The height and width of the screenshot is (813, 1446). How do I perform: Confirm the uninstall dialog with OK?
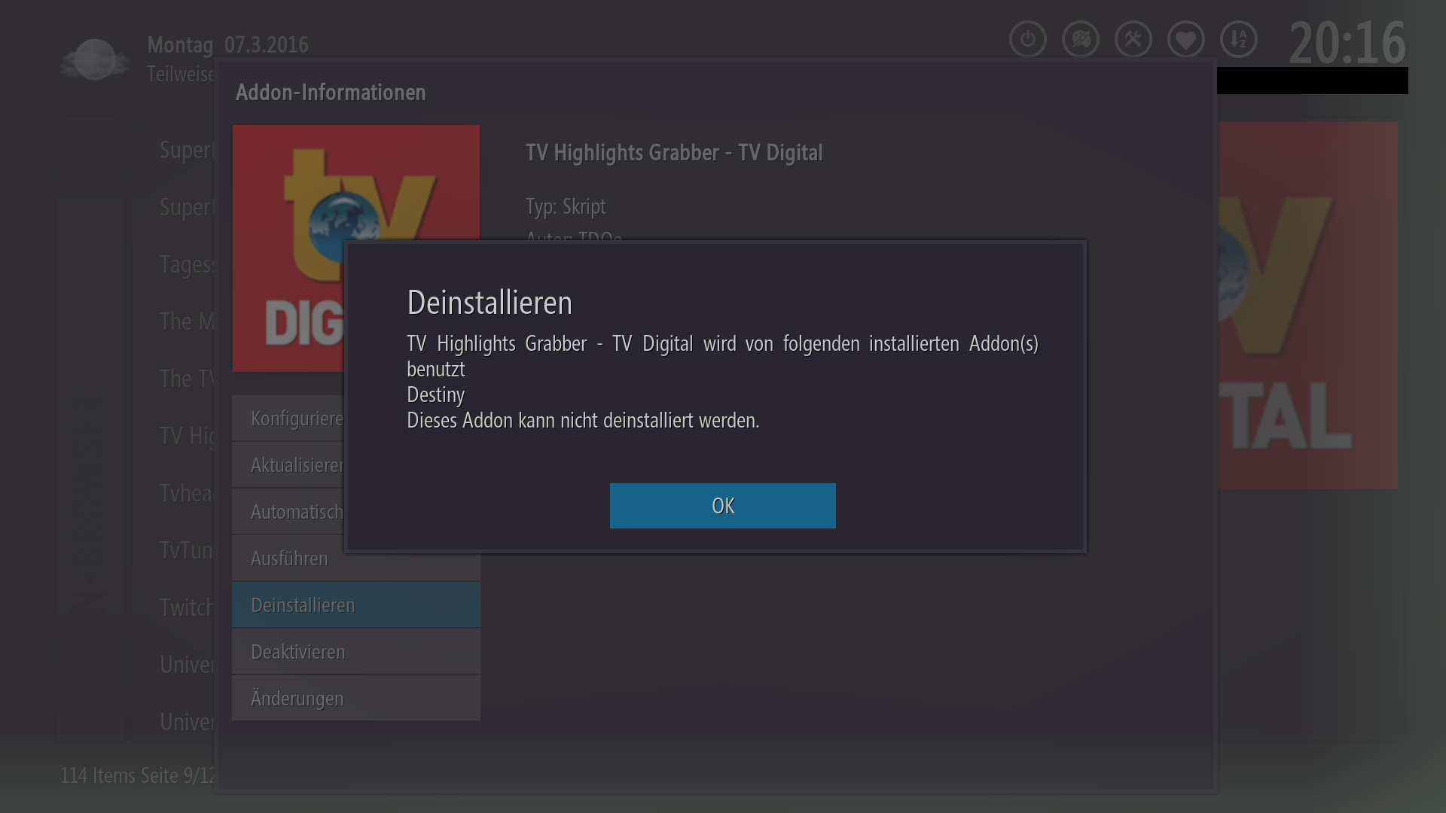(x=722, y=506)
